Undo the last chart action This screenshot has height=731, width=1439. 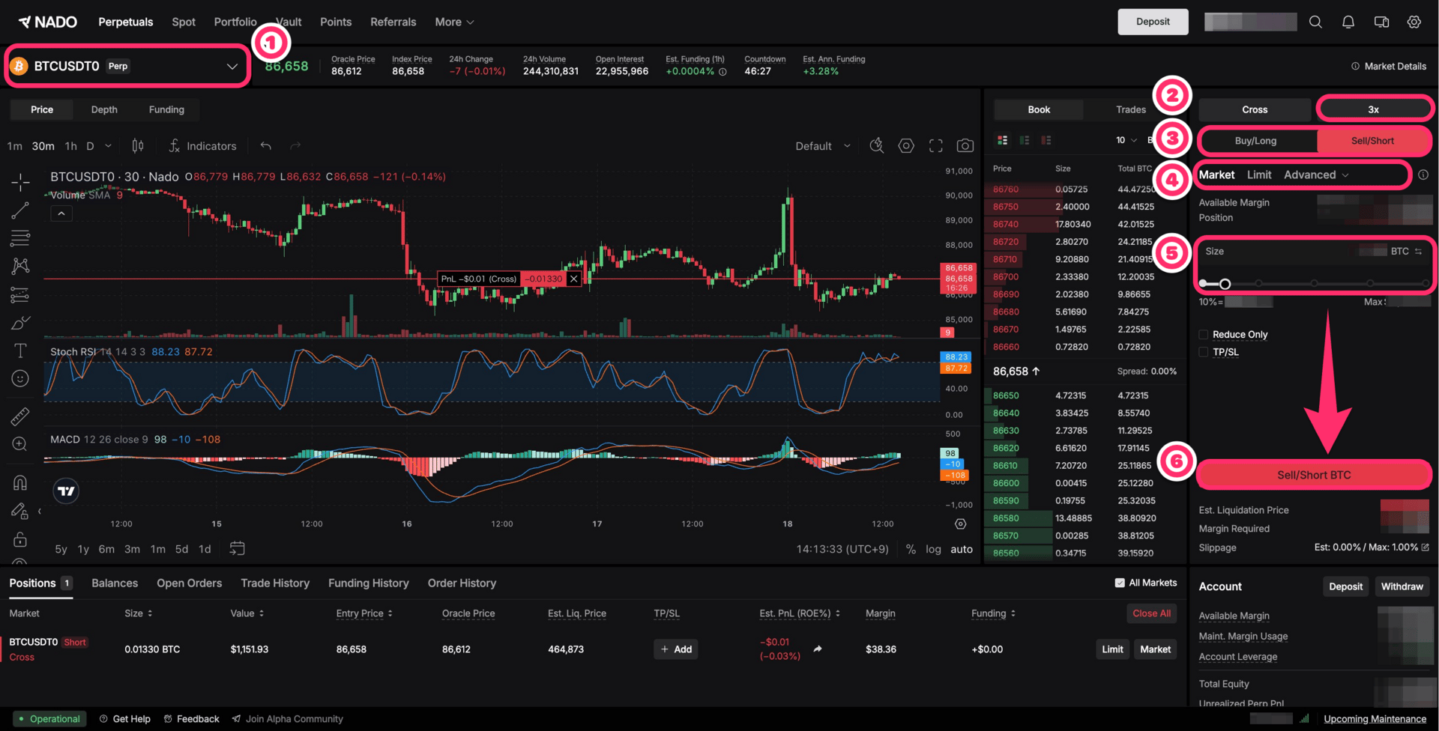(265, 146)
